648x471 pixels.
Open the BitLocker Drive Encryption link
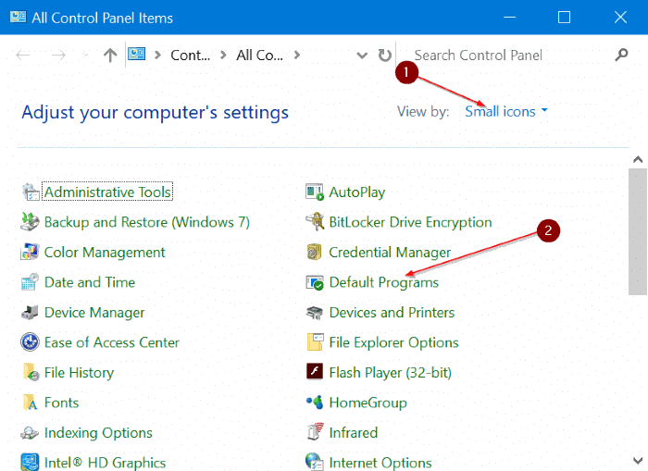coord(410,222)
